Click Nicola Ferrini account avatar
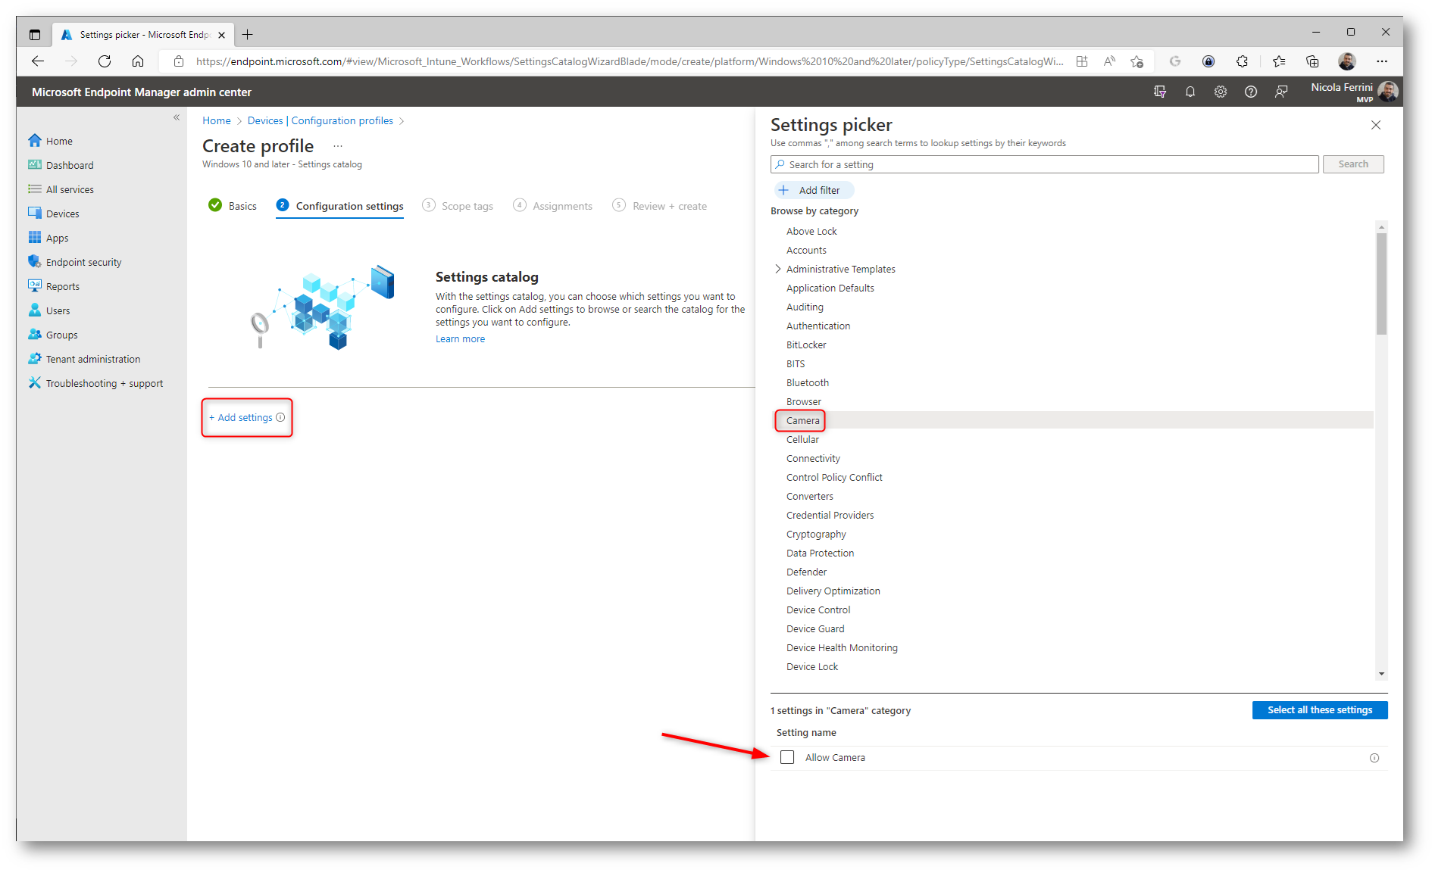Viewport: 1435px width, 873px height. 1388,92
